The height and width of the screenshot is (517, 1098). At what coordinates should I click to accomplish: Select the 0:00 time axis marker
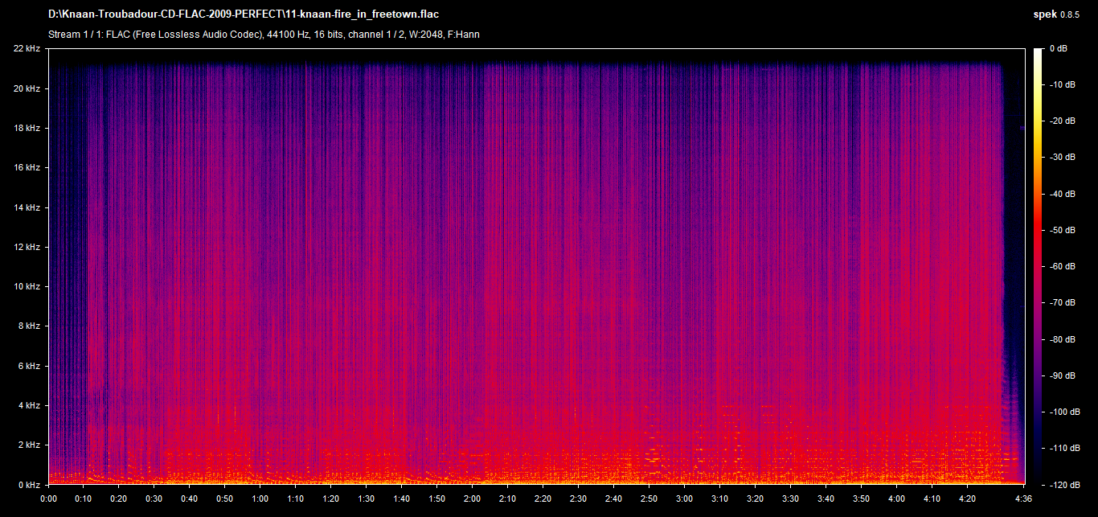click(49, 499)
